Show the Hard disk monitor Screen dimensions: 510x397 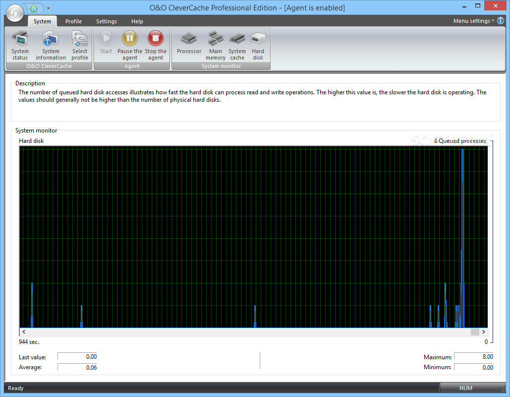258,45
